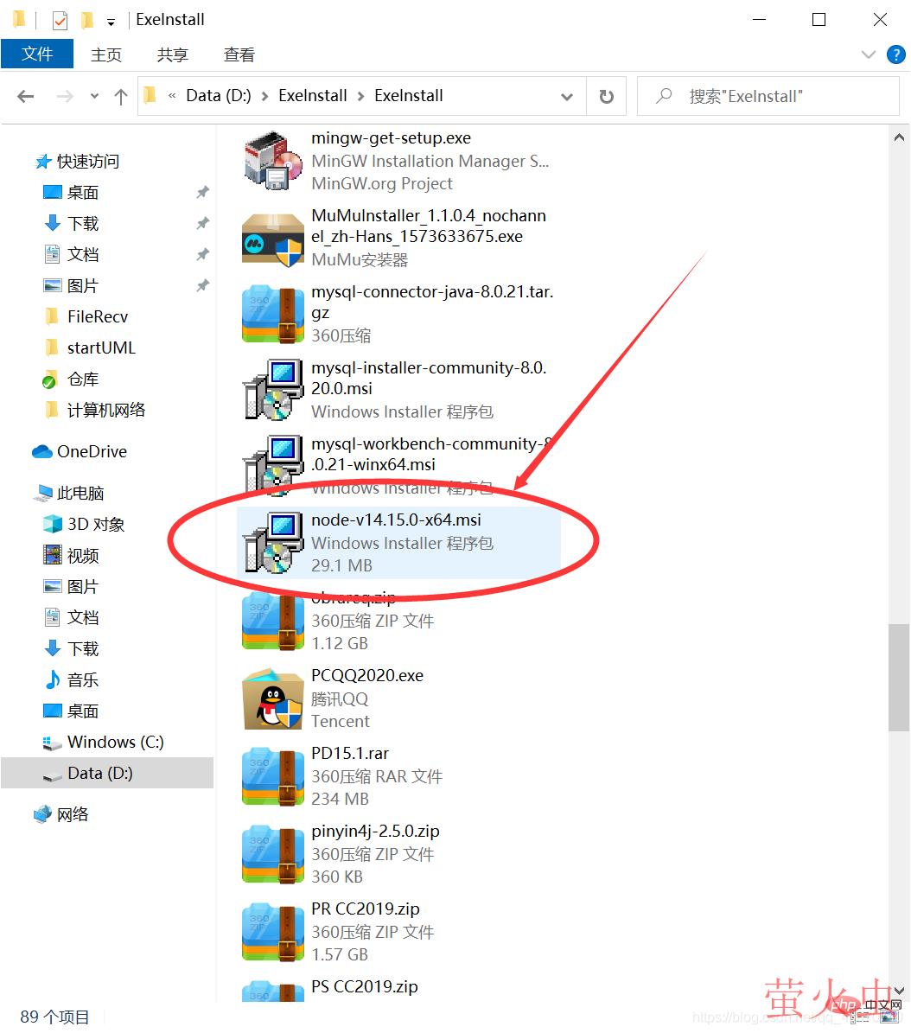Select the MuMuInstaller file icon
Viewport: 911px width, 1033px height.
pos(273,239)
